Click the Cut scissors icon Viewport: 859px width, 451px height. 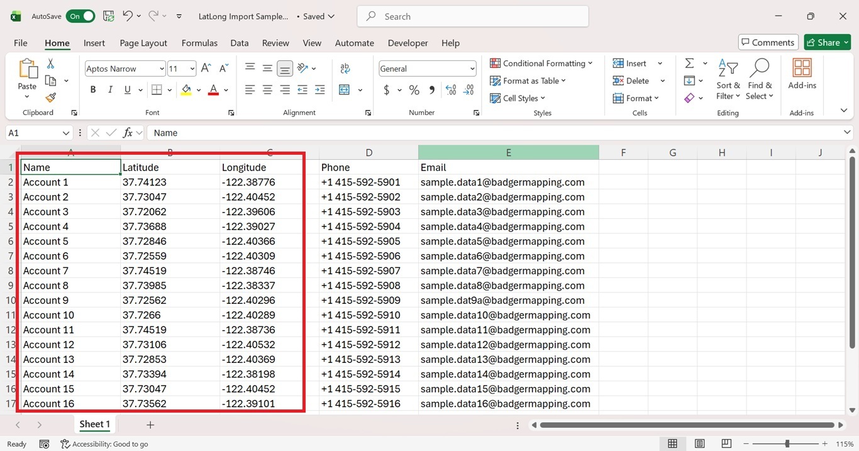[x=50, y=64]
